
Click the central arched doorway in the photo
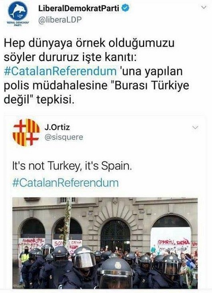click(115, 235)
